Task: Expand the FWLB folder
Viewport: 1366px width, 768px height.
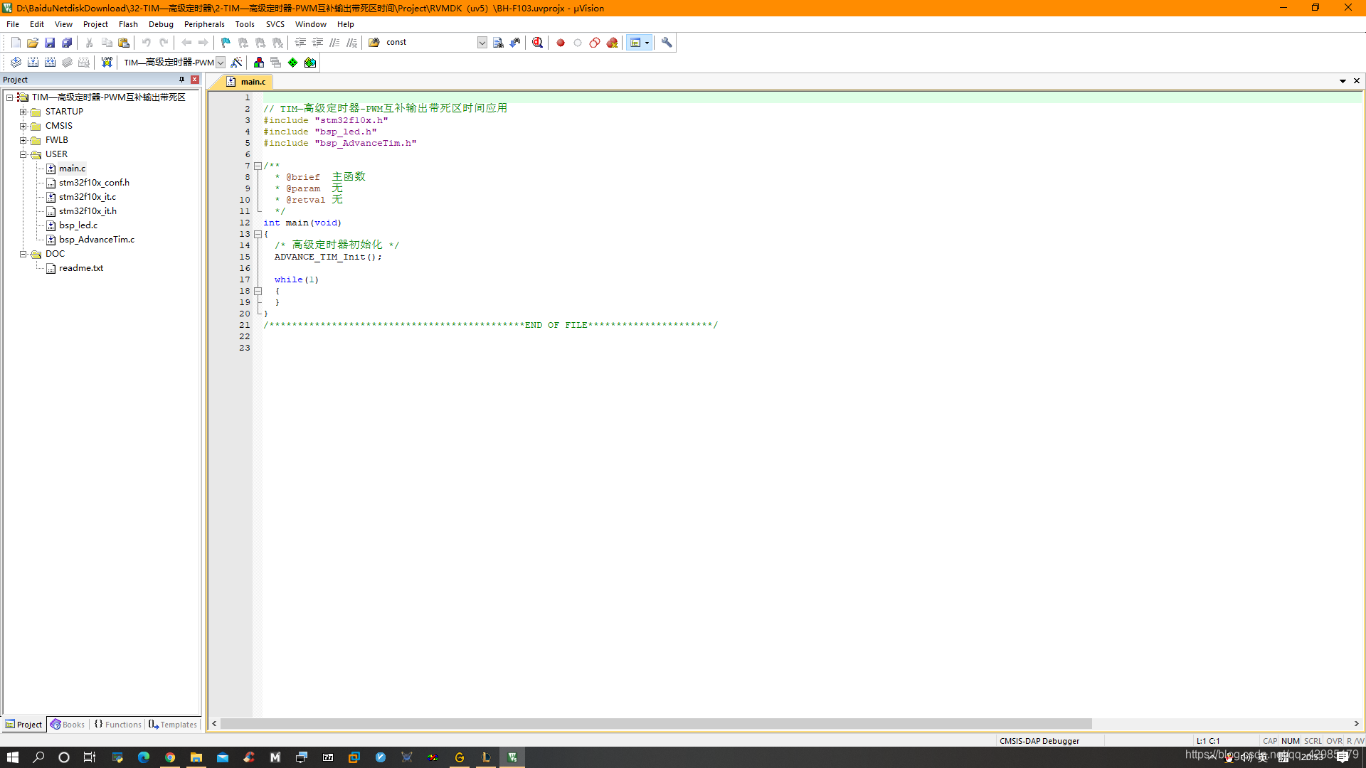Action: coord(23,140)
